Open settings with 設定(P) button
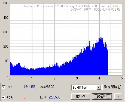The image size is (125, 102). [x=102, y=96]
